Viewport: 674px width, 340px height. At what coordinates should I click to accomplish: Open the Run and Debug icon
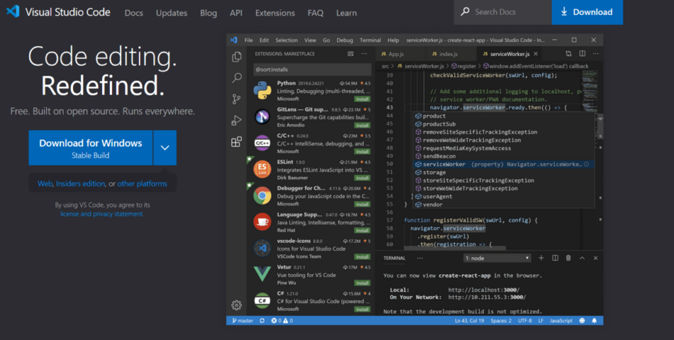pyautogui.click(x=236, y=120)
